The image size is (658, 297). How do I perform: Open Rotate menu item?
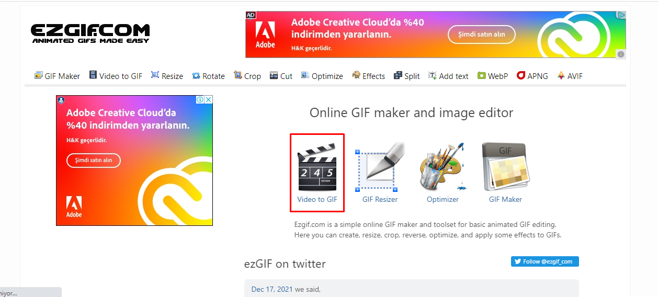coord(208,76)
